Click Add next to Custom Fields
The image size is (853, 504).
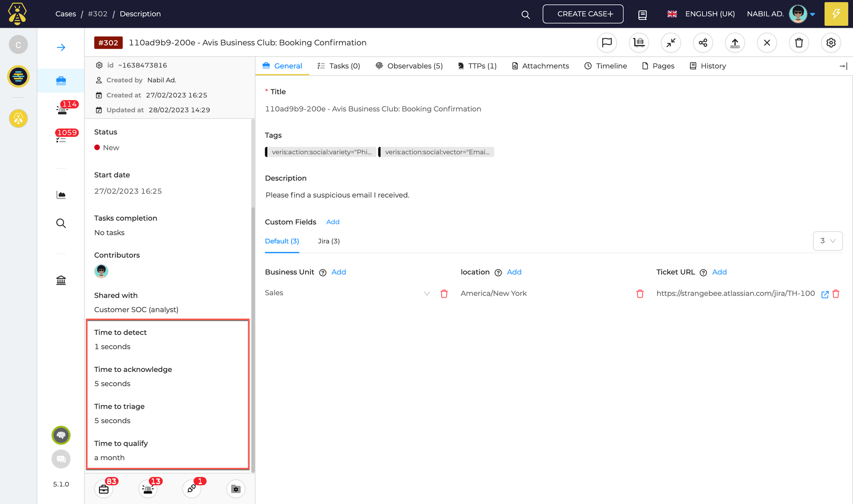click(x=333, y=222)
